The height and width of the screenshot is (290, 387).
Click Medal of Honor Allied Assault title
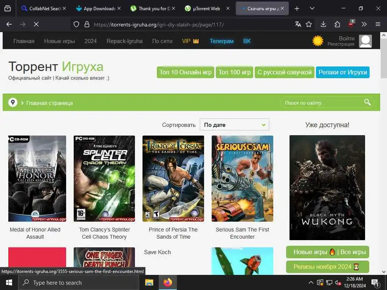(x=35, y=233)
